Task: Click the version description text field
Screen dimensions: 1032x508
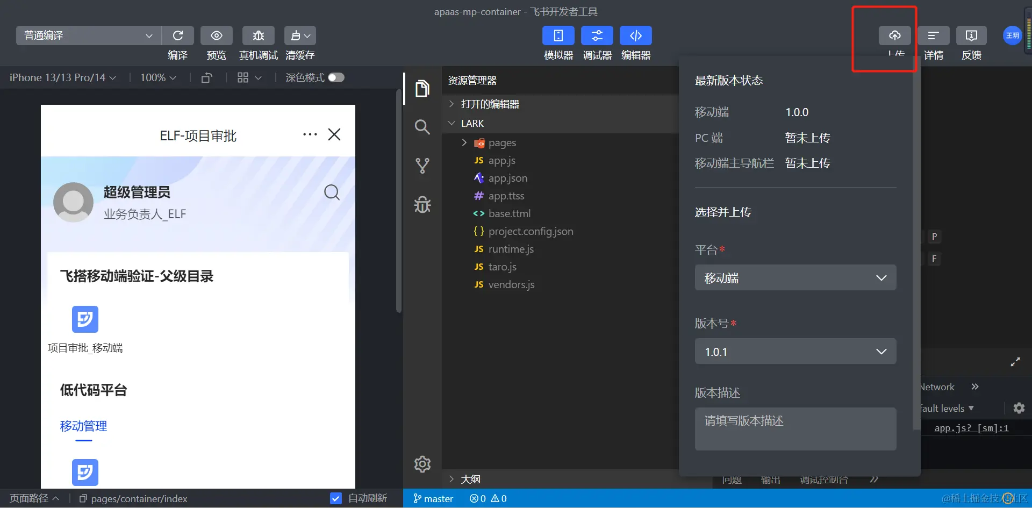Action: click(795, 429)
